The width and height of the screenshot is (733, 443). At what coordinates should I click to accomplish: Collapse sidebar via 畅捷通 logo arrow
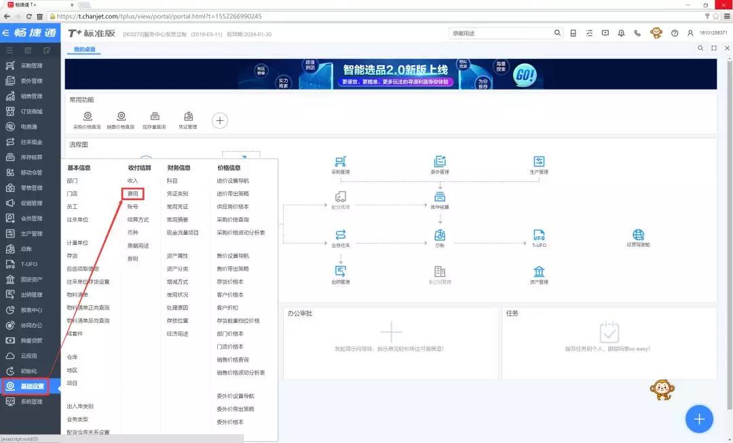[x=5, y=33]
